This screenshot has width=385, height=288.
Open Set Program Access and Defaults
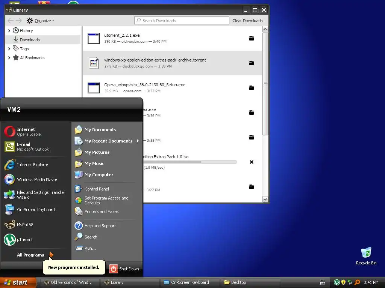[x=107, y=200]
